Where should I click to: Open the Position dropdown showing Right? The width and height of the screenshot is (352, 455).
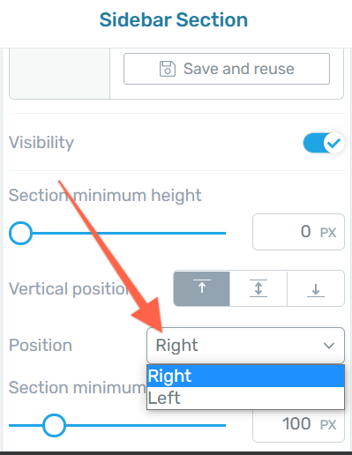click(x=245, y=346)
